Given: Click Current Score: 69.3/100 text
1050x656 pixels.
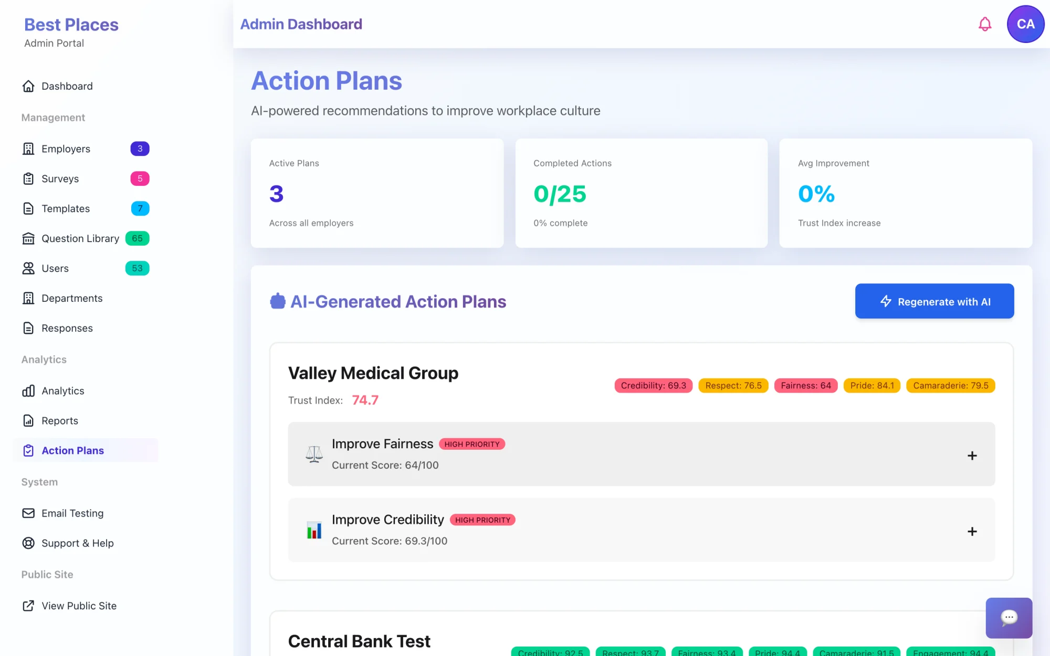Looking at the screenshot, I should point(390,541).
